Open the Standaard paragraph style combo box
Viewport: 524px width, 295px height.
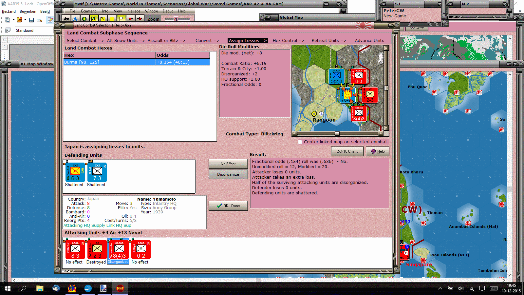coord(34,30)
